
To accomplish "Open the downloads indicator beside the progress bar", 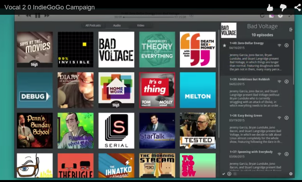I will 191,16.
